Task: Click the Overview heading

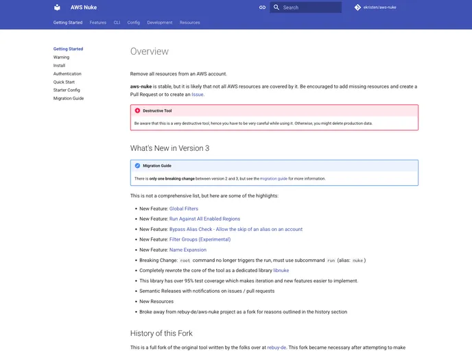Action: [x=150, y=51]
